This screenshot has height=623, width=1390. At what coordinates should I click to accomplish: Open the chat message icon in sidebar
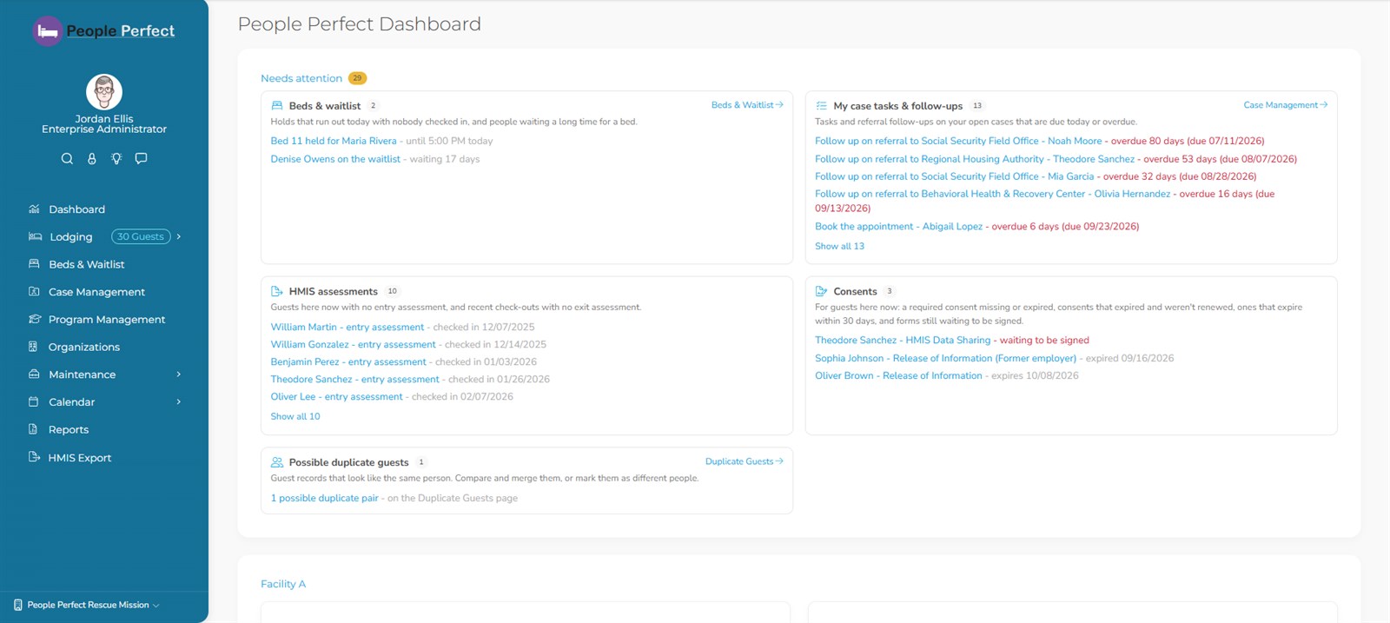click(x=142, y=158)
